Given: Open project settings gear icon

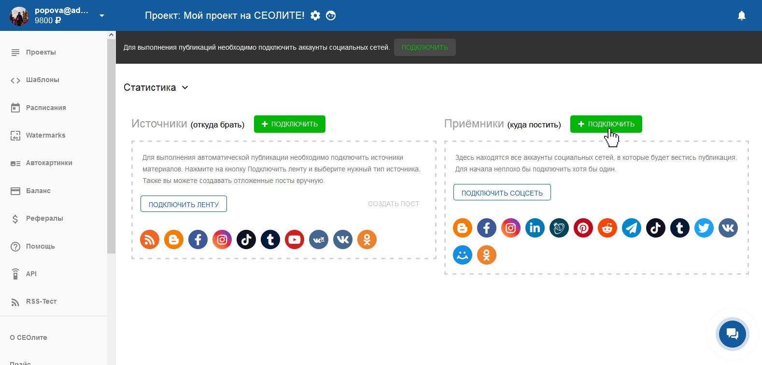Looking at the screenshot, I should [x=315, y=15].
